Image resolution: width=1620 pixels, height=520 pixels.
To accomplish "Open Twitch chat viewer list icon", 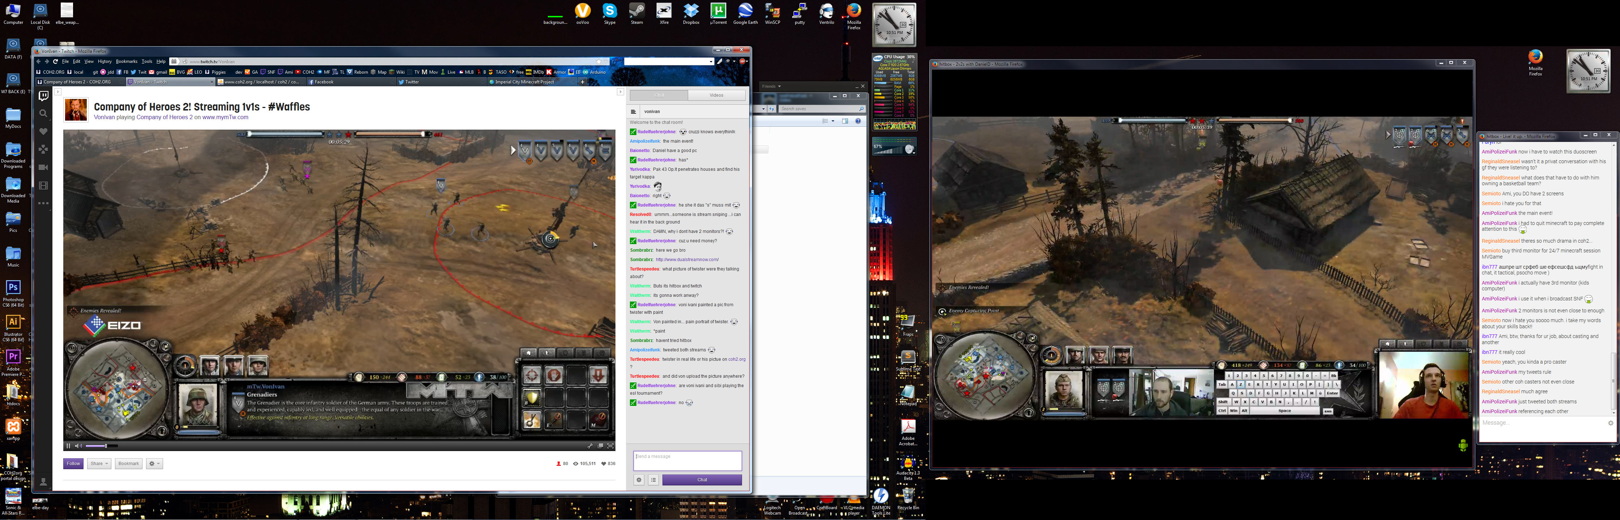I will 653,480.
